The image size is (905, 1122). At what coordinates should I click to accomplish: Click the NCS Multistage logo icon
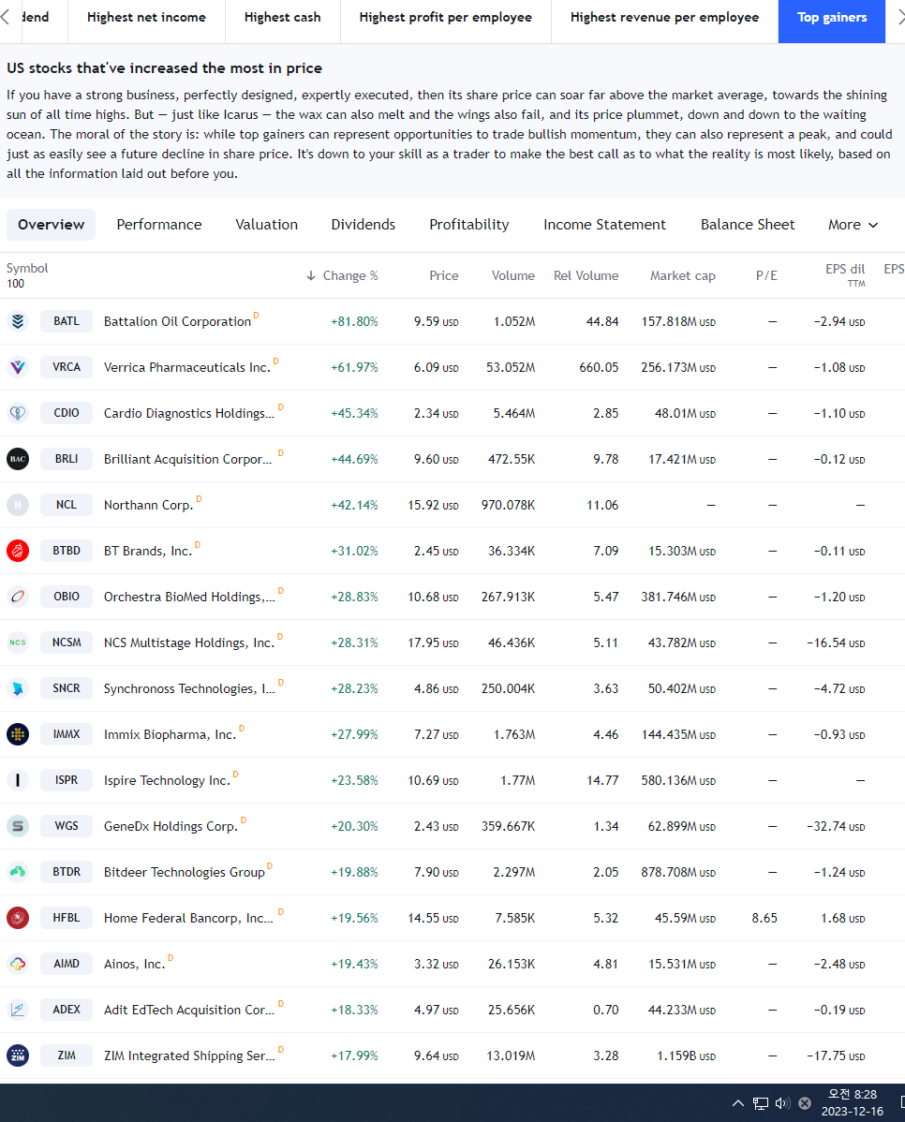point(18,642)
